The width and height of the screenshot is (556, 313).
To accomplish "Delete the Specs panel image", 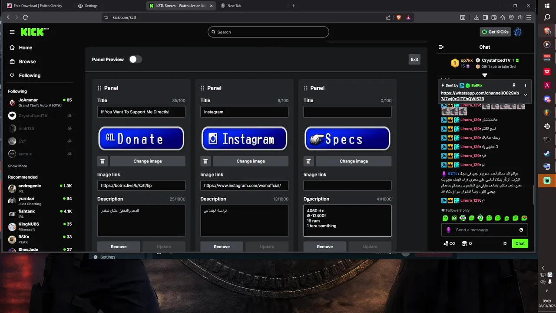I will pyautogui.click(x=308, y=161).
